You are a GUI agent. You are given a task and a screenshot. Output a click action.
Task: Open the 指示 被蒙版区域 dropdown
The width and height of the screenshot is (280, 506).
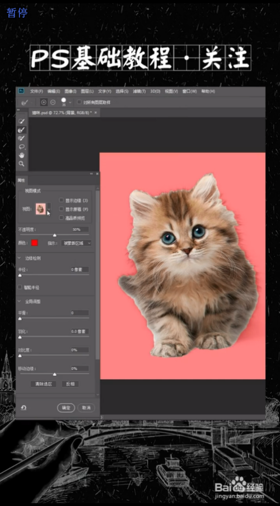[76, 243]
